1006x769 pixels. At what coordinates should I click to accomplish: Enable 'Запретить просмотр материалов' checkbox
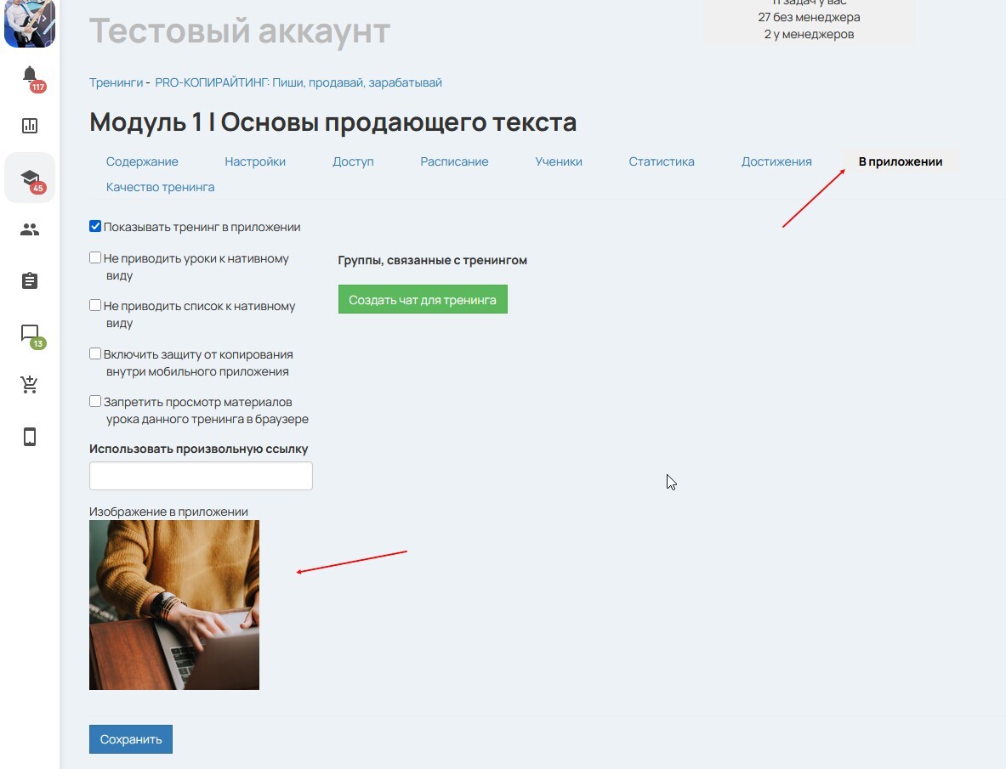click(95, 401)
